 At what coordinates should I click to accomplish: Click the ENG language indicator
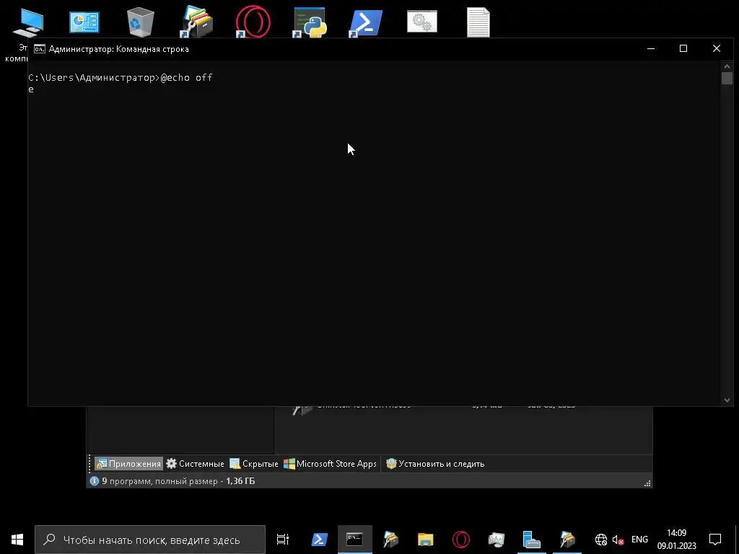tap(639, 540)
